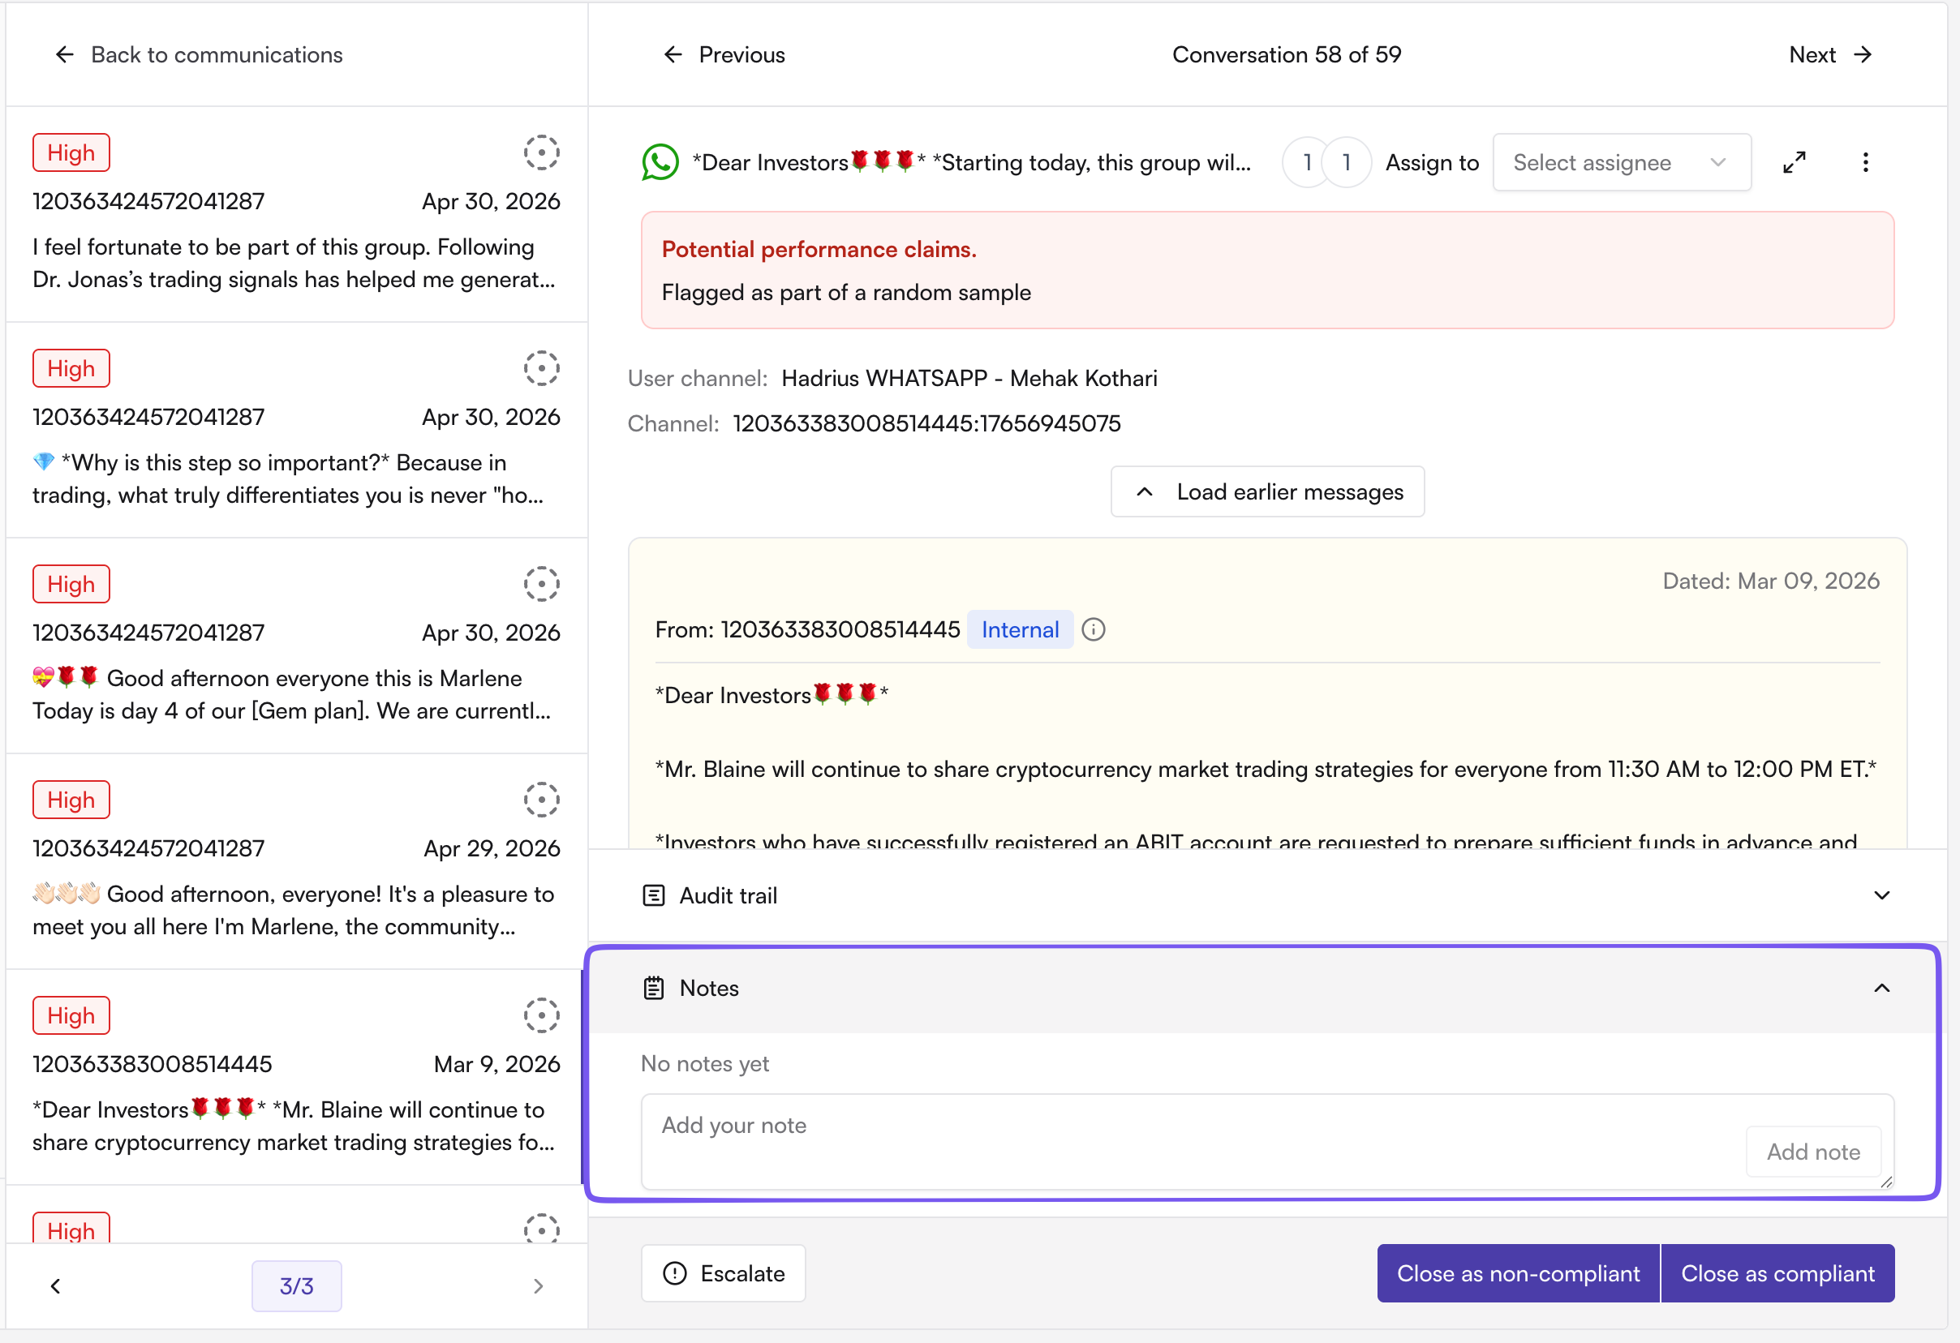Click the '*Dear Investors' message line
This screenshot has width=1960, height=1343.
[x=771, y=695]
